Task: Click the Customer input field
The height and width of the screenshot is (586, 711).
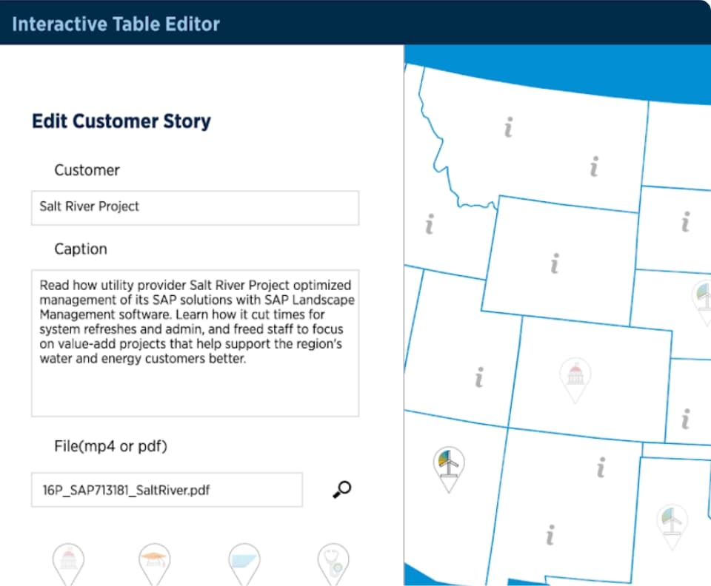Action: [x=195, y=208]
